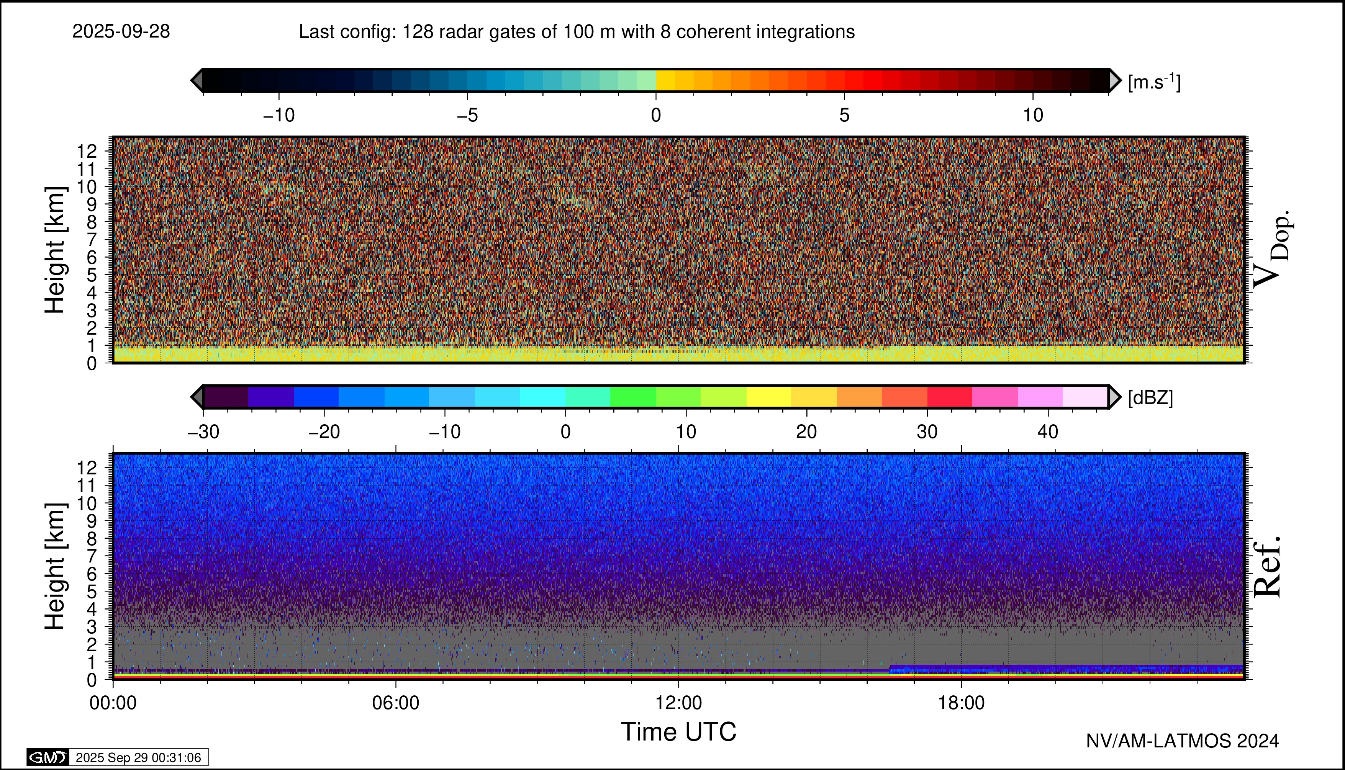Click the 12:00 time axis label
Image resolution: width=1345 pixels, height=770 pixels.
tap(679, 703)
